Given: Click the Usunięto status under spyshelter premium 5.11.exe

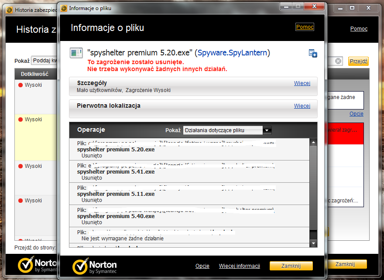Looking at the screenshot, I should pos(92,200).
